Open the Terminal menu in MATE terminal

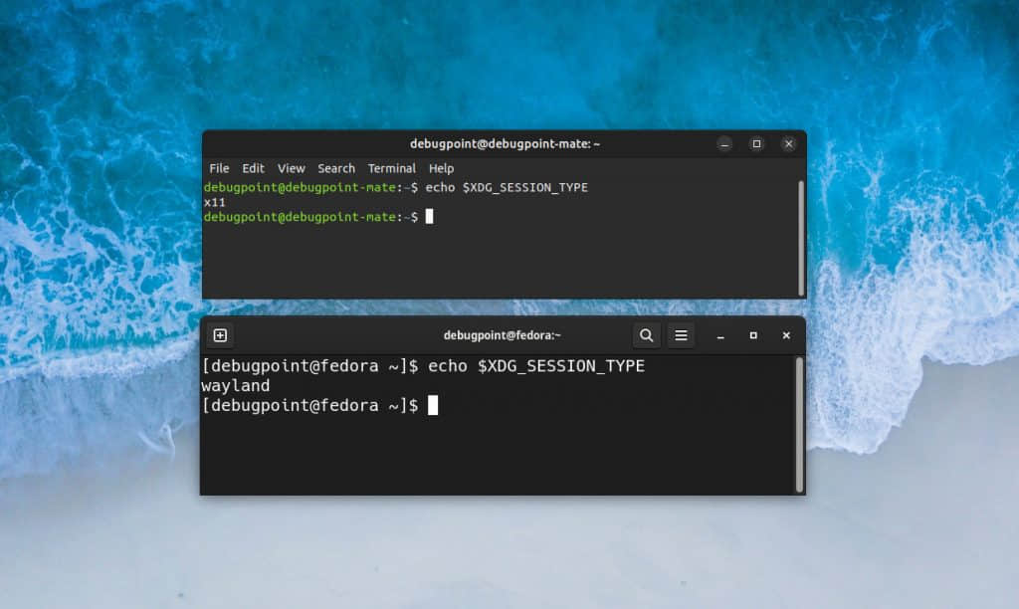pyautogui.click(x=391, y=168)
